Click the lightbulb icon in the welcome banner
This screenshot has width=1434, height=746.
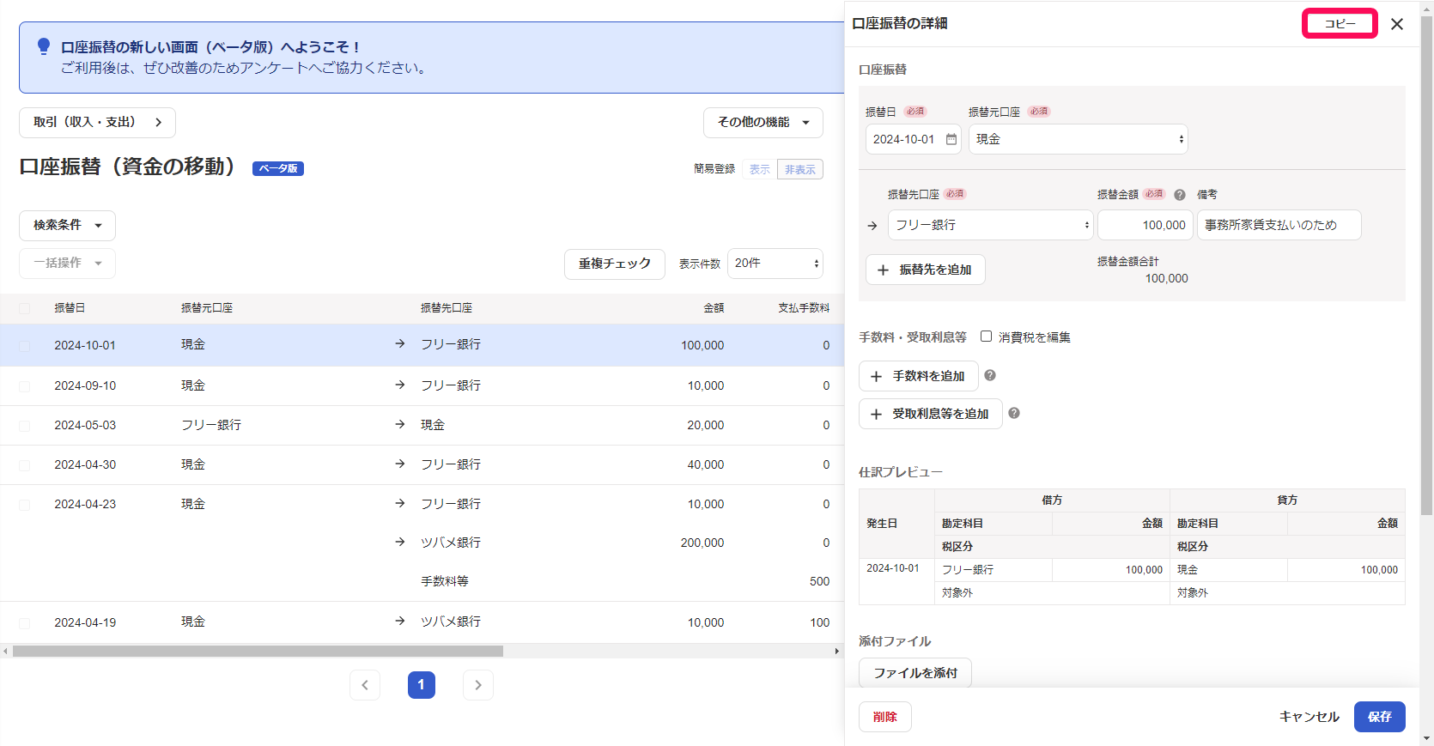pyautogui.click(x=44, y=46)
